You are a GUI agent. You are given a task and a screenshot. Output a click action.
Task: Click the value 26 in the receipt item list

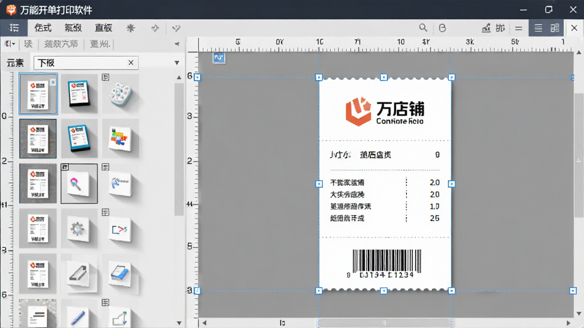434,218
